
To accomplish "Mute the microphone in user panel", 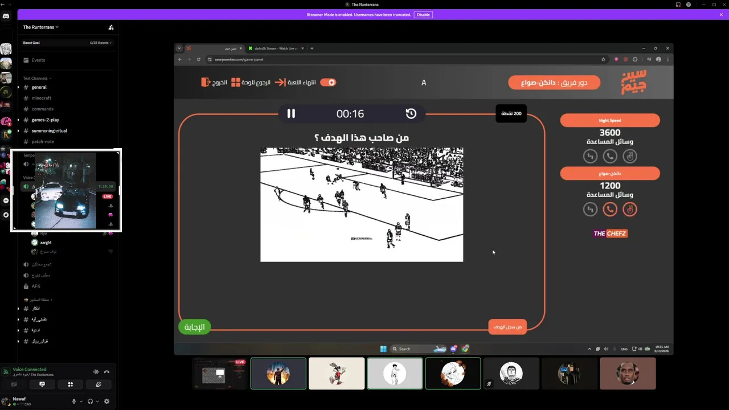I will (73, 401).
